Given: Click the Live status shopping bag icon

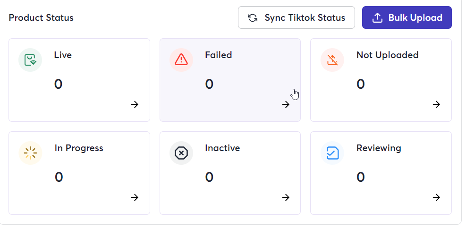Looking at the screenshot, I should coord(30,60).
